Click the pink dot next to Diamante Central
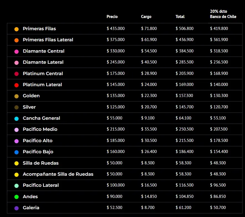This screenshot has height=217, width=245. click(x=16, y=51)
